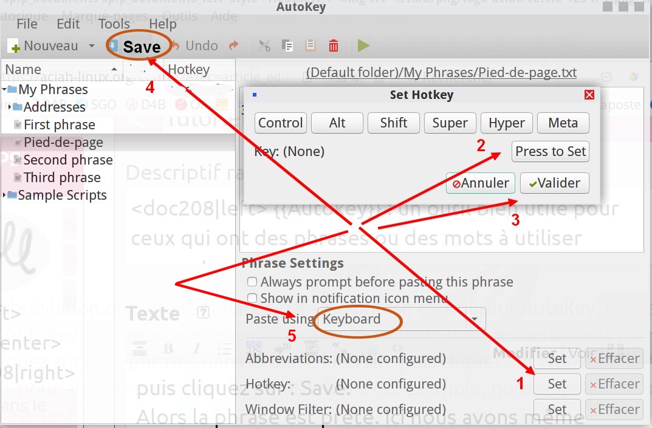
Task: Click the green Run play icon
Action: [x=363, y=46]
